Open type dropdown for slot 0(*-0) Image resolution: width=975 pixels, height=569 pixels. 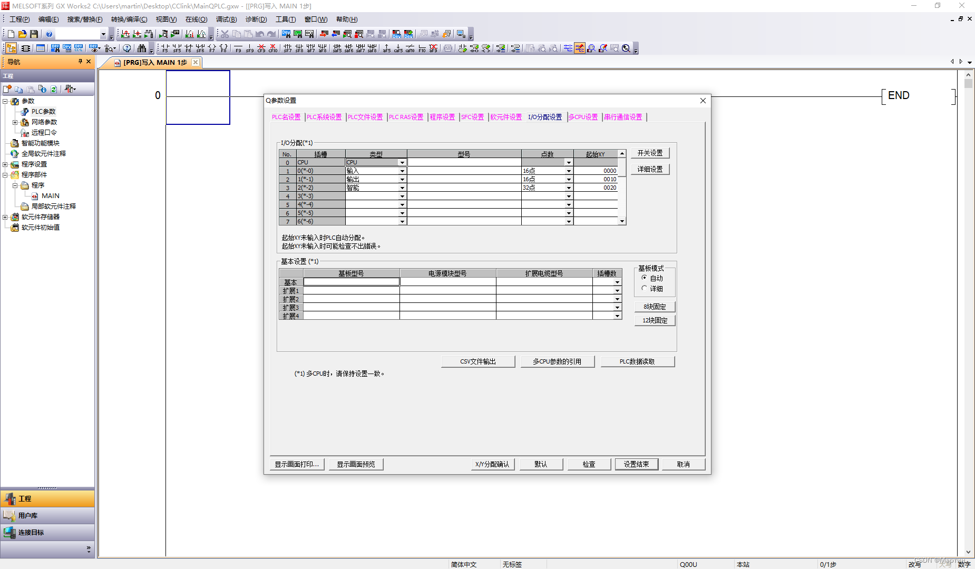click(402, 171)
